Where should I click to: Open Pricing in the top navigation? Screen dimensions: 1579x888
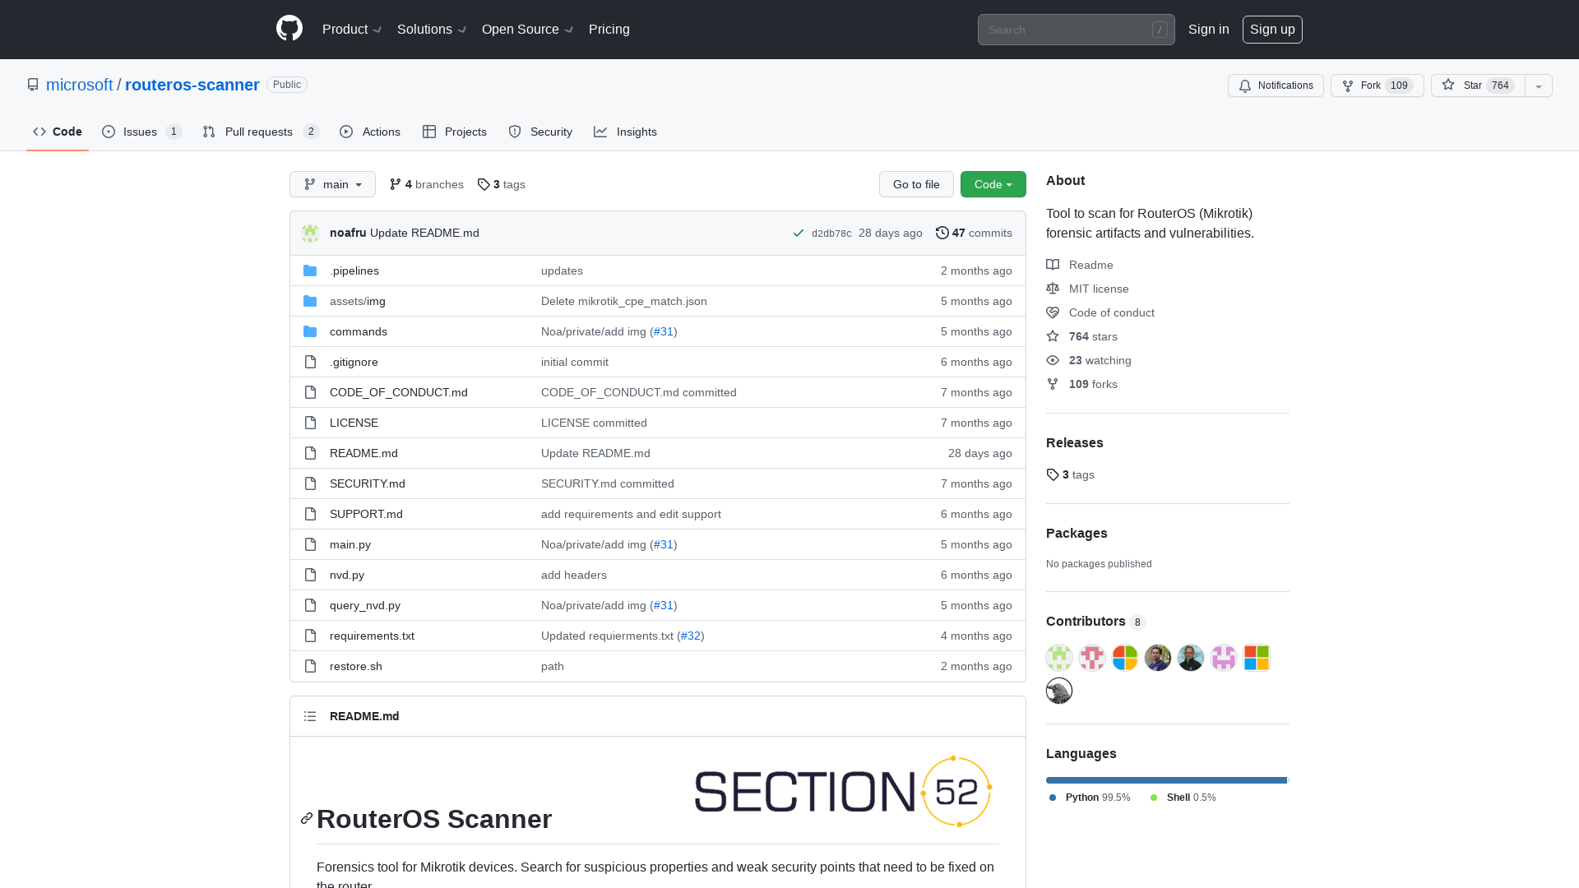pyautogui.click(x=609, y=29)
